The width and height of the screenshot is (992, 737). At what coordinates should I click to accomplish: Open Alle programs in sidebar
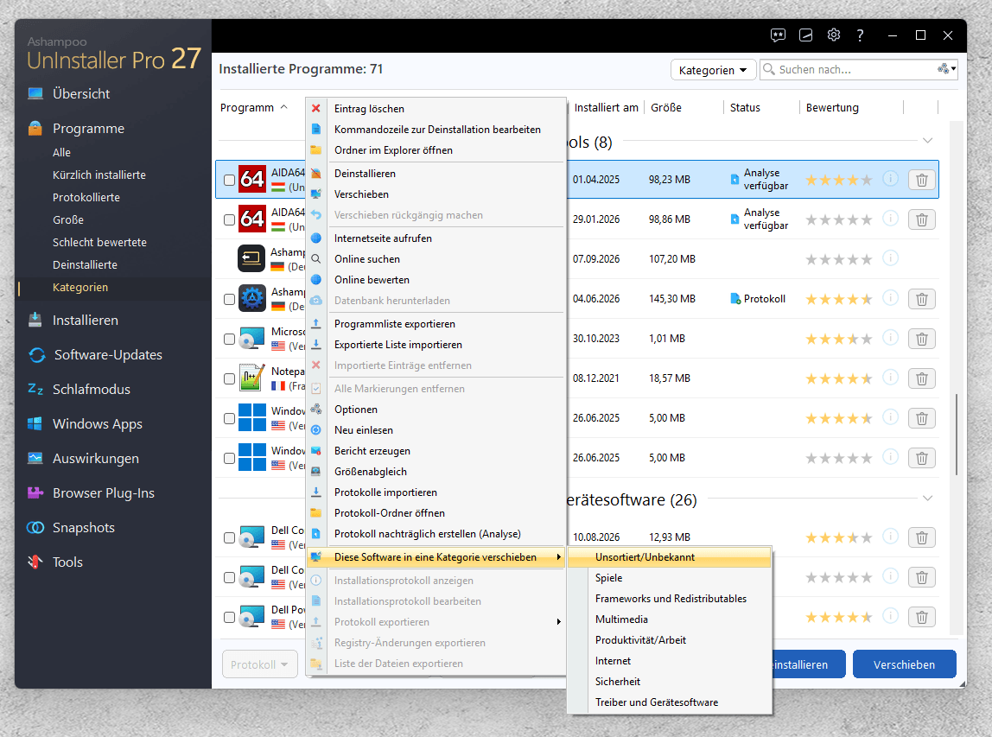[61, 152]
